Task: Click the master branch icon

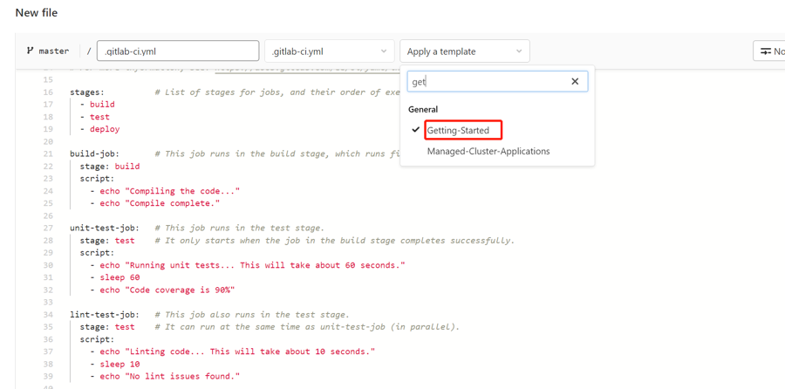Action: pyautogui.click(x=31, y=51)
